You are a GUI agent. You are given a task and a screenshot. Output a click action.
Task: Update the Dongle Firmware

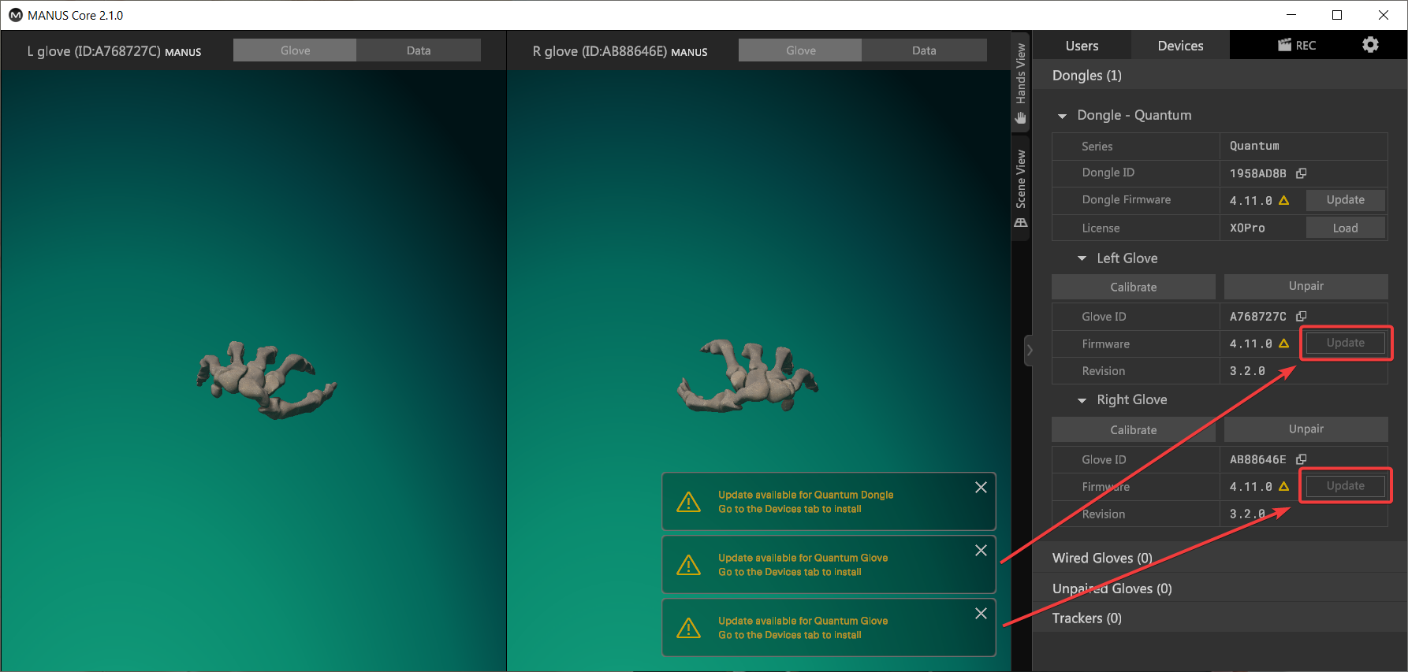(x=1345, y=200)
